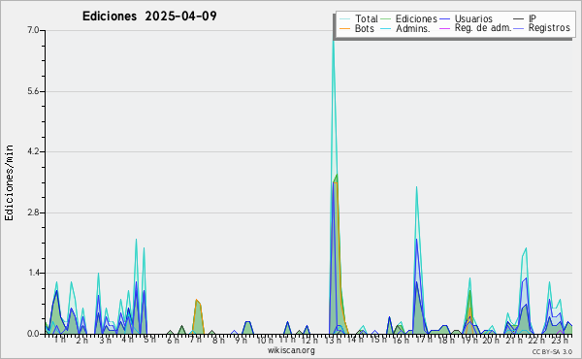Click the y-axis value 4.2
Image resolution: width=582 pixels, height=359 pixels.
coord(33,151)
